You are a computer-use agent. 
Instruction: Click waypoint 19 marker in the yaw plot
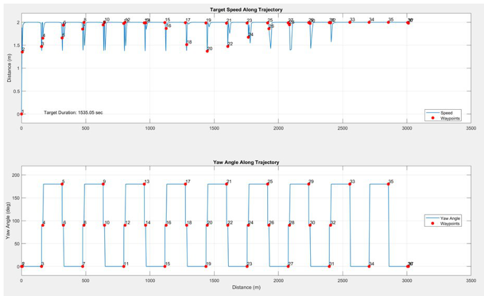pos(206,266)
